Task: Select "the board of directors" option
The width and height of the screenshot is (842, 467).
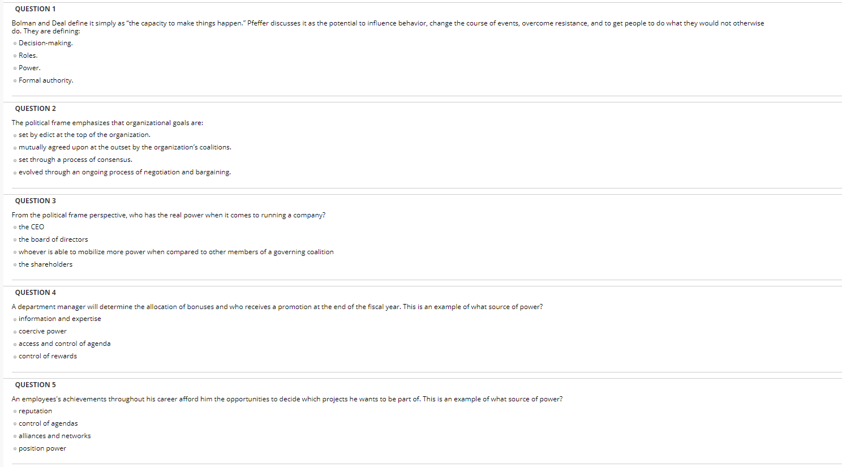Action: pos(14,239)
